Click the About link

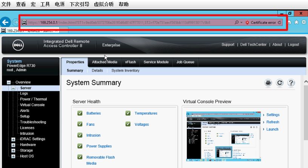[x=277, y=45]
